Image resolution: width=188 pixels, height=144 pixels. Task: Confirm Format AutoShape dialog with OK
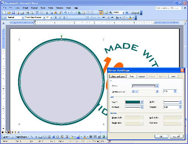click(x=161, y=136)
